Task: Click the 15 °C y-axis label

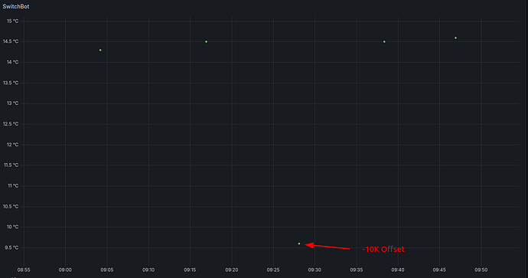Action: coord(13,21)
